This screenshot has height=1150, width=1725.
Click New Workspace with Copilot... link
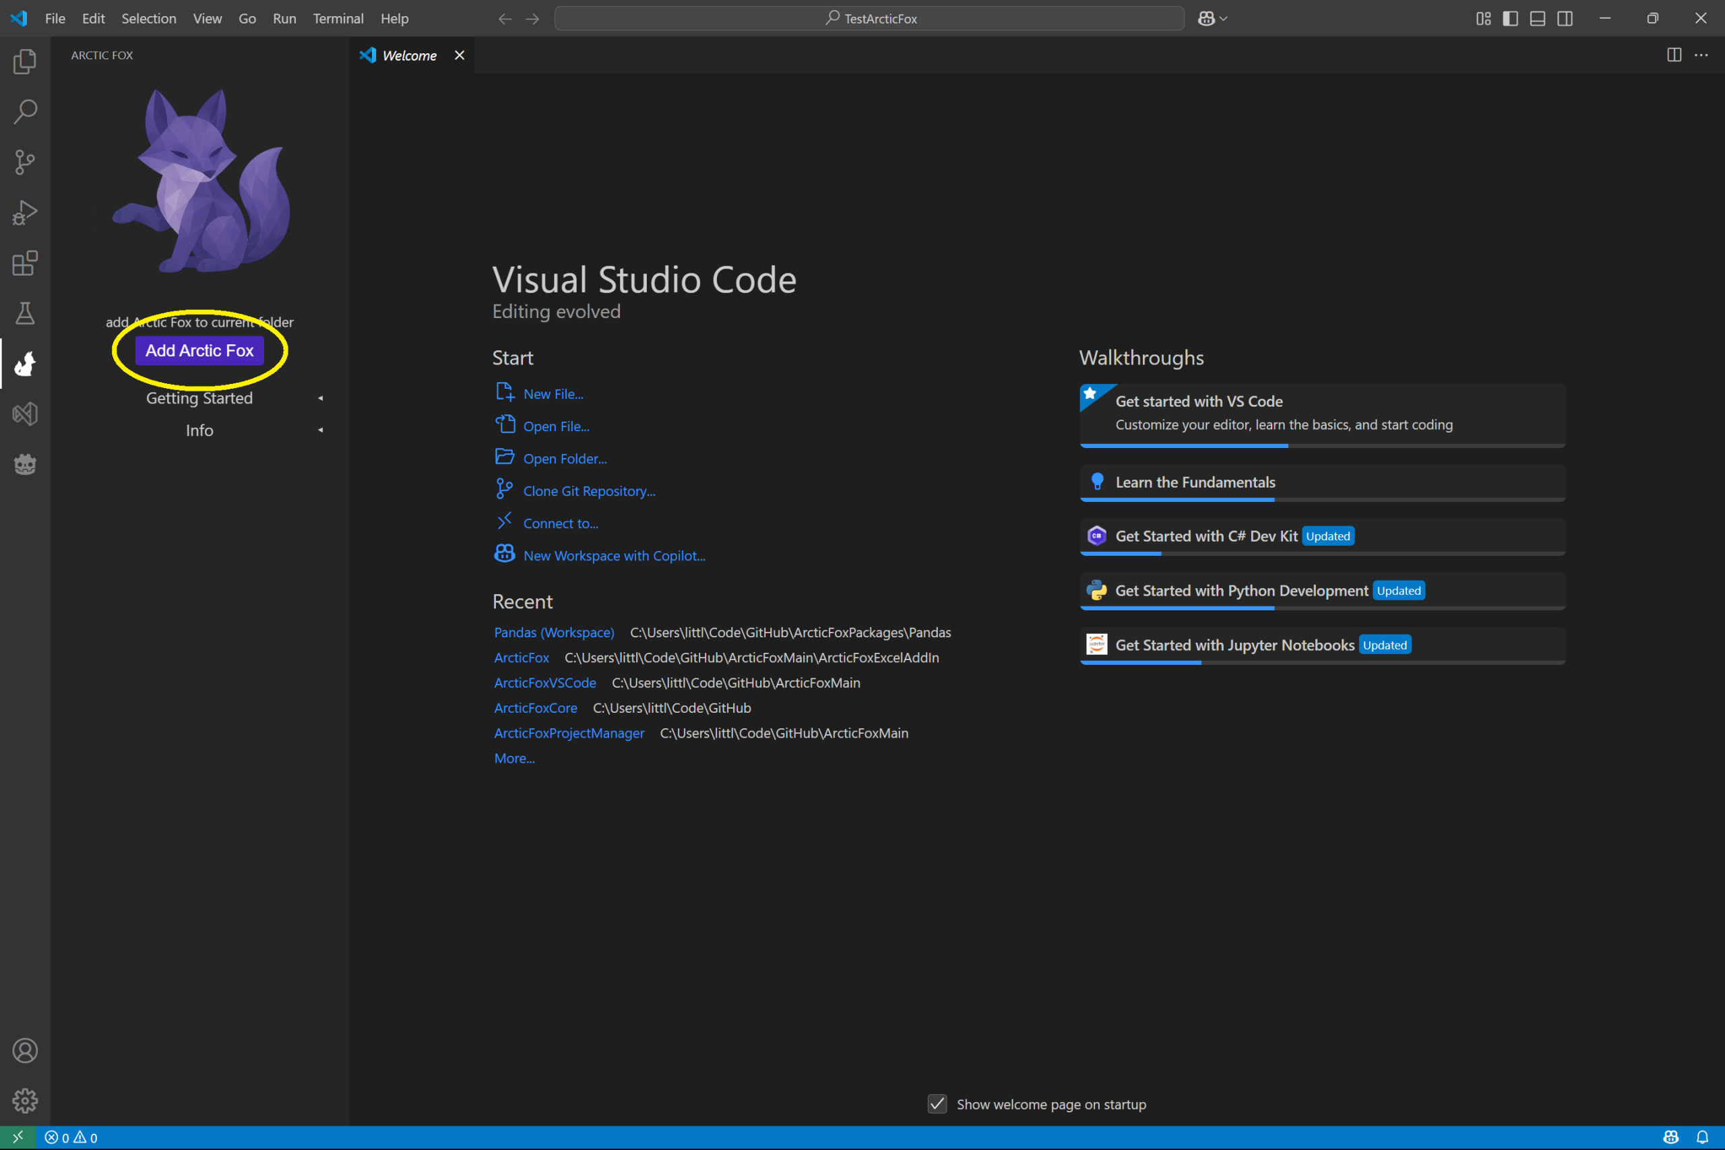(x=615, y=555)
